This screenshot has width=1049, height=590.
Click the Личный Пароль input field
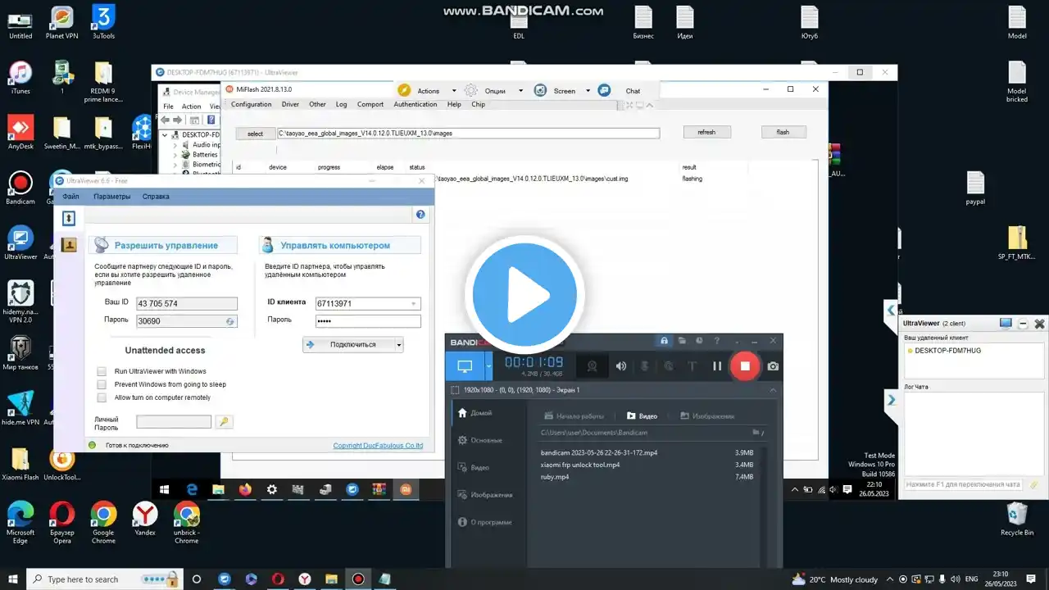coord(174,422)
